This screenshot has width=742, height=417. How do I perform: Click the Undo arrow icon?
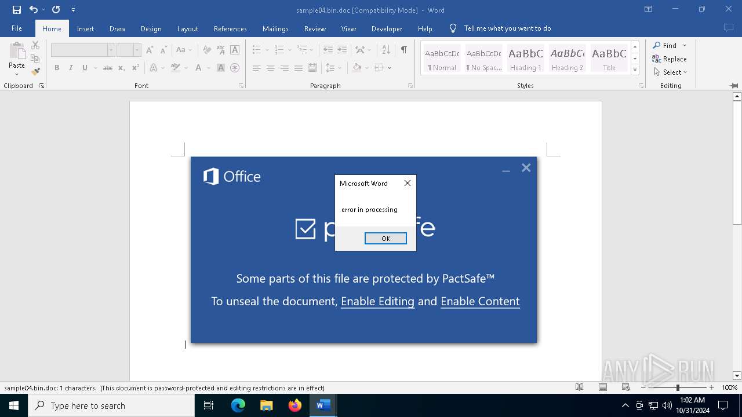pyautogui.click(x=34, y=10)
